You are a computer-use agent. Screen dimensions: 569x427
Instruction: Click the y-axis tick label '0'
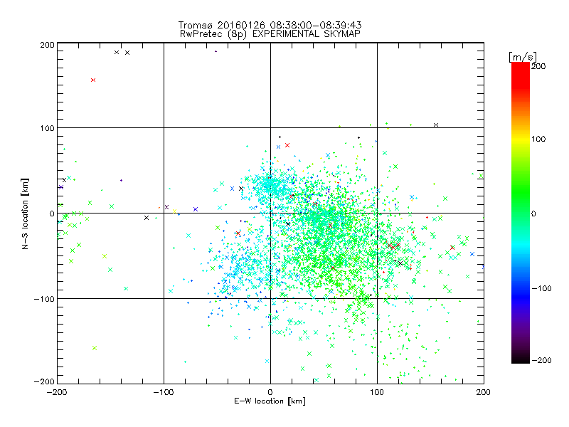point(52,213)
